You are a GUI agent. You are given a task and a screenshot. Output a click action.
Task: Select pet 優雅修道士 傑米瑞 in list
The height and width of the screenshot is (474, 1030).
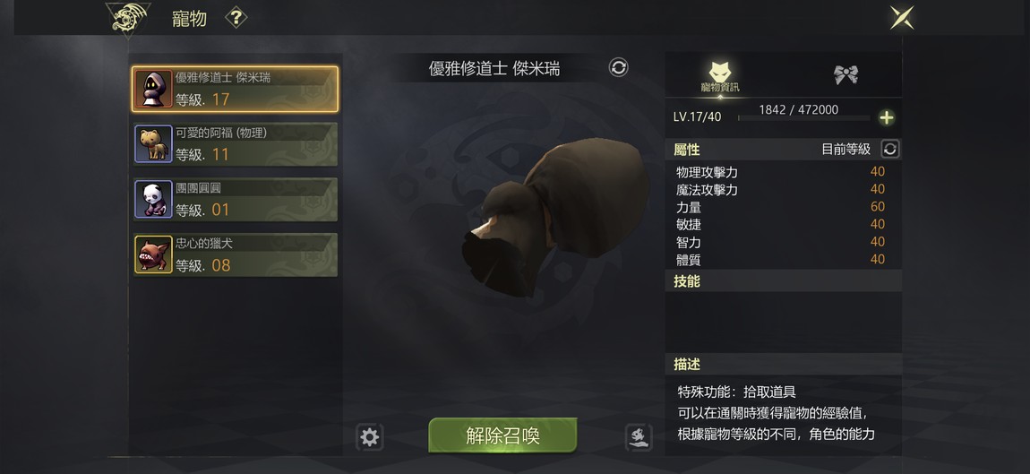coord(236,89)
